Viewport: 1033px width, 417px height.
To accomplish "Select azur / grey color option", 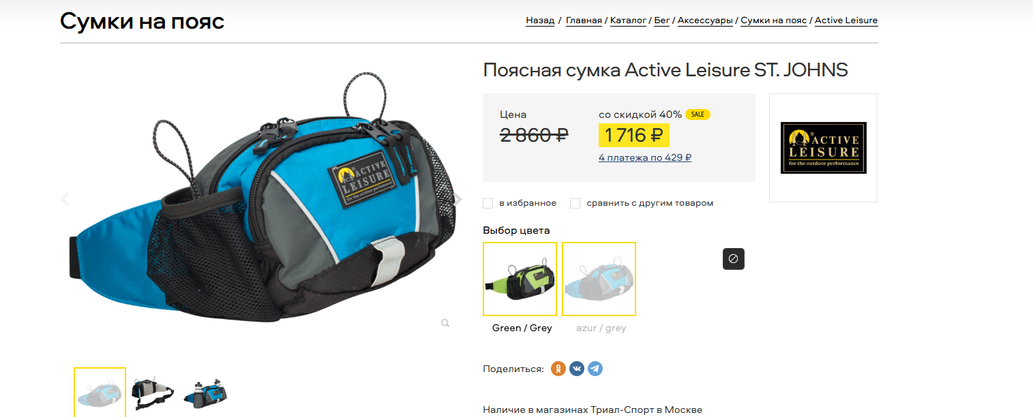I will (599, 279).
